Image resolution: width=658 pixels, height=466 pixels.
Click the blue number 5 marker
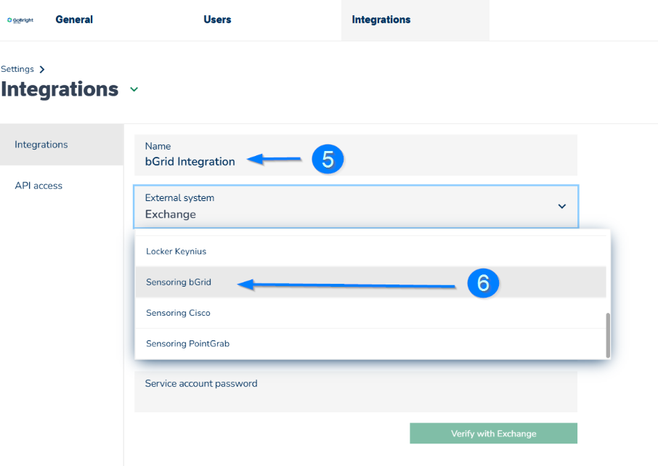coord(328,159)
